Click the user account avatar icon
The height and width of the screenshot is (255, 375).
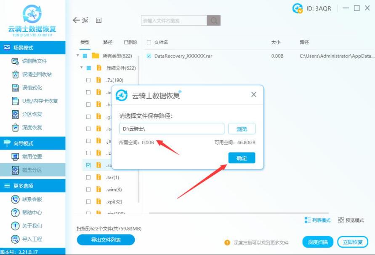coord(298,8)
